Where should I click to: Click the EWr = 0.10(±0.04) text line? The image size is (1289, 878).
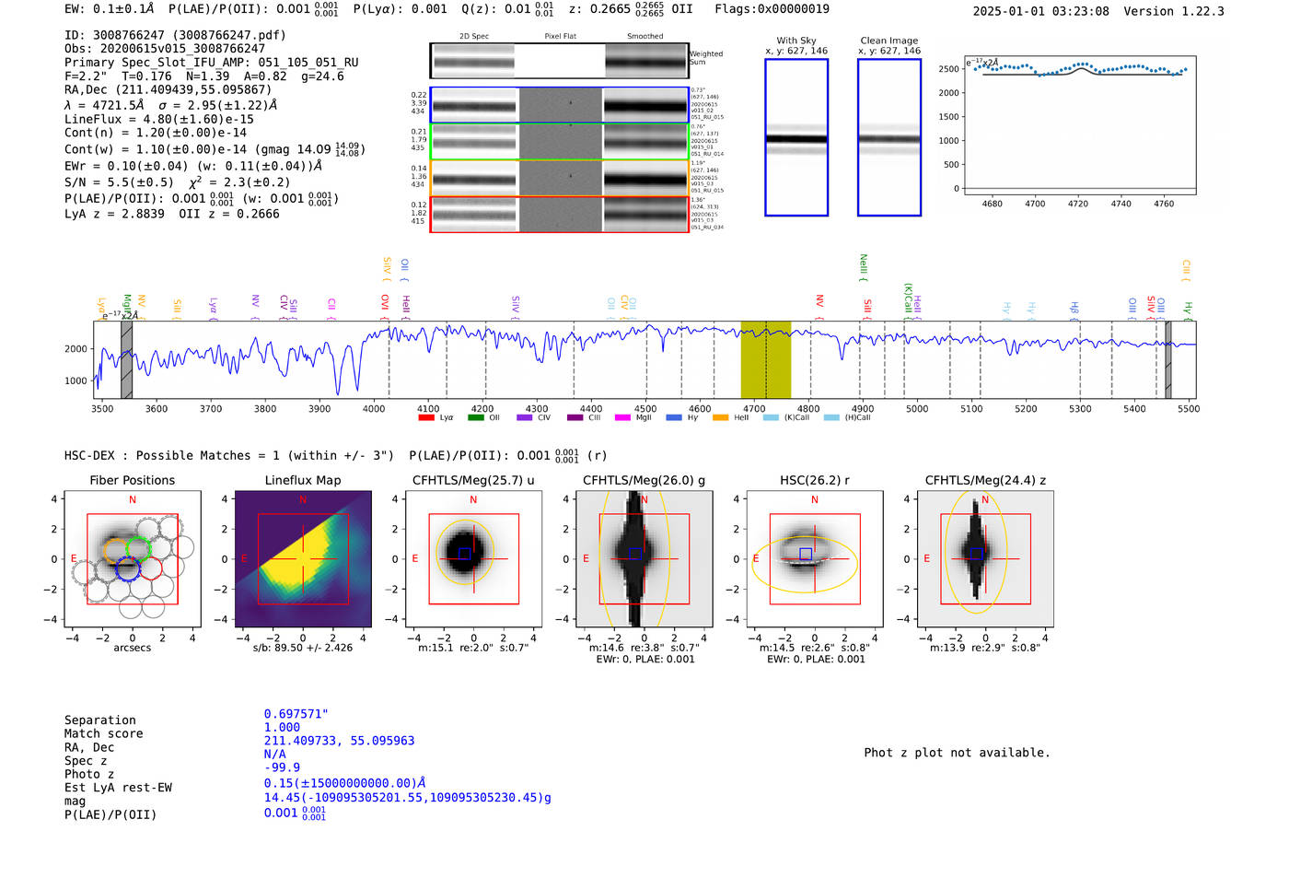[193, 166]
